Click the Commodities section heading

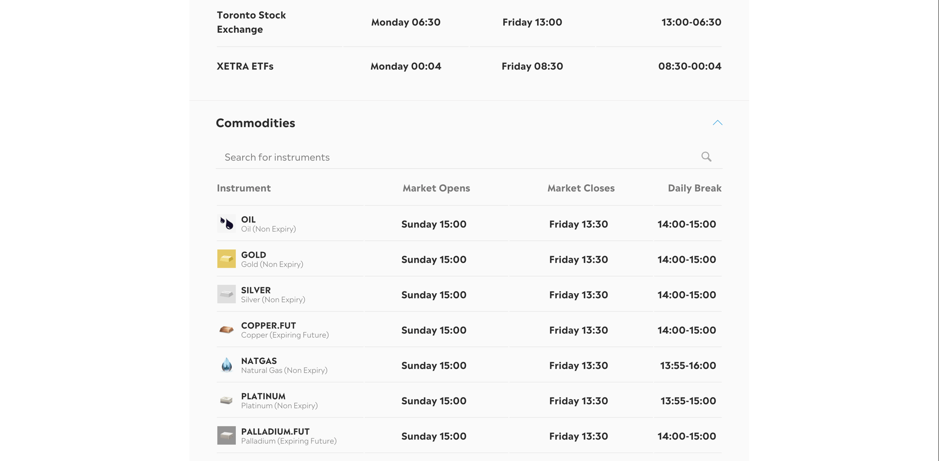(255, 123)
